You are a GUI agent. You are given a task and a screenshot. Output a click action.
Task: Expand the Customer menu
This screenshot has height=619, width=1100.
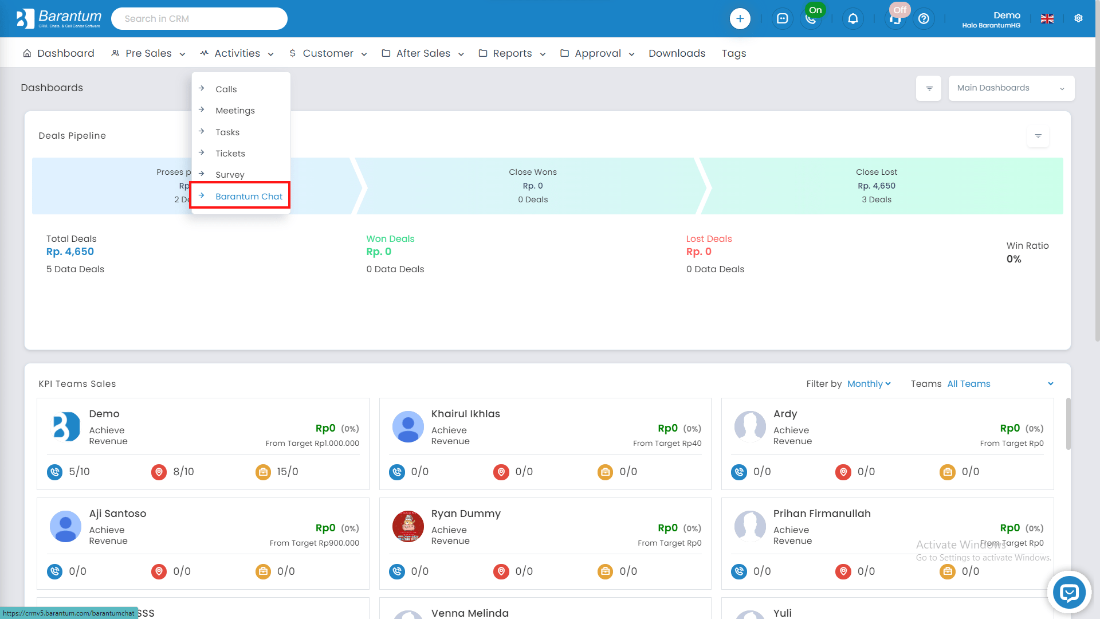(x=328, y=53)
